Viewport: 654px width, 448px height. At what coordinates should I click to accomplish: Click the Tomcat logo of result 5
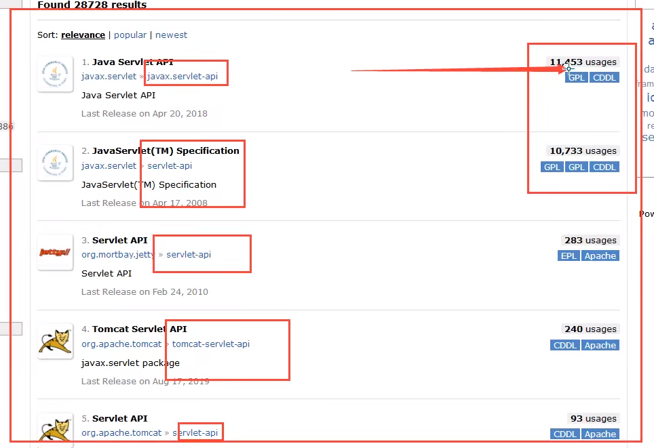55,429
